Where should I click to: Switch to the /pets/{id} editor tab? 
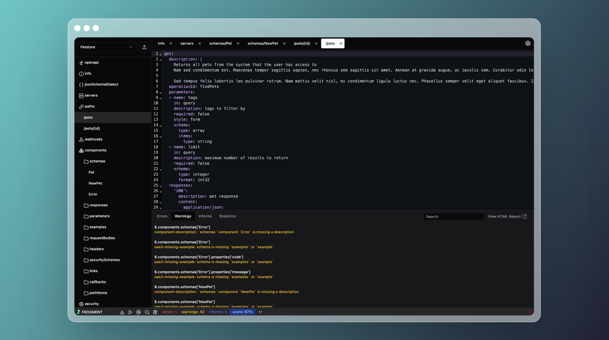click(302, 43)
